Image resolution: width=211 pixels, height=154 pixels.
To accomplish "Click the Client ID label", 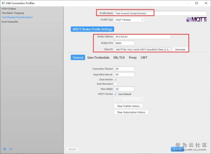I will [x=108, y=49].
